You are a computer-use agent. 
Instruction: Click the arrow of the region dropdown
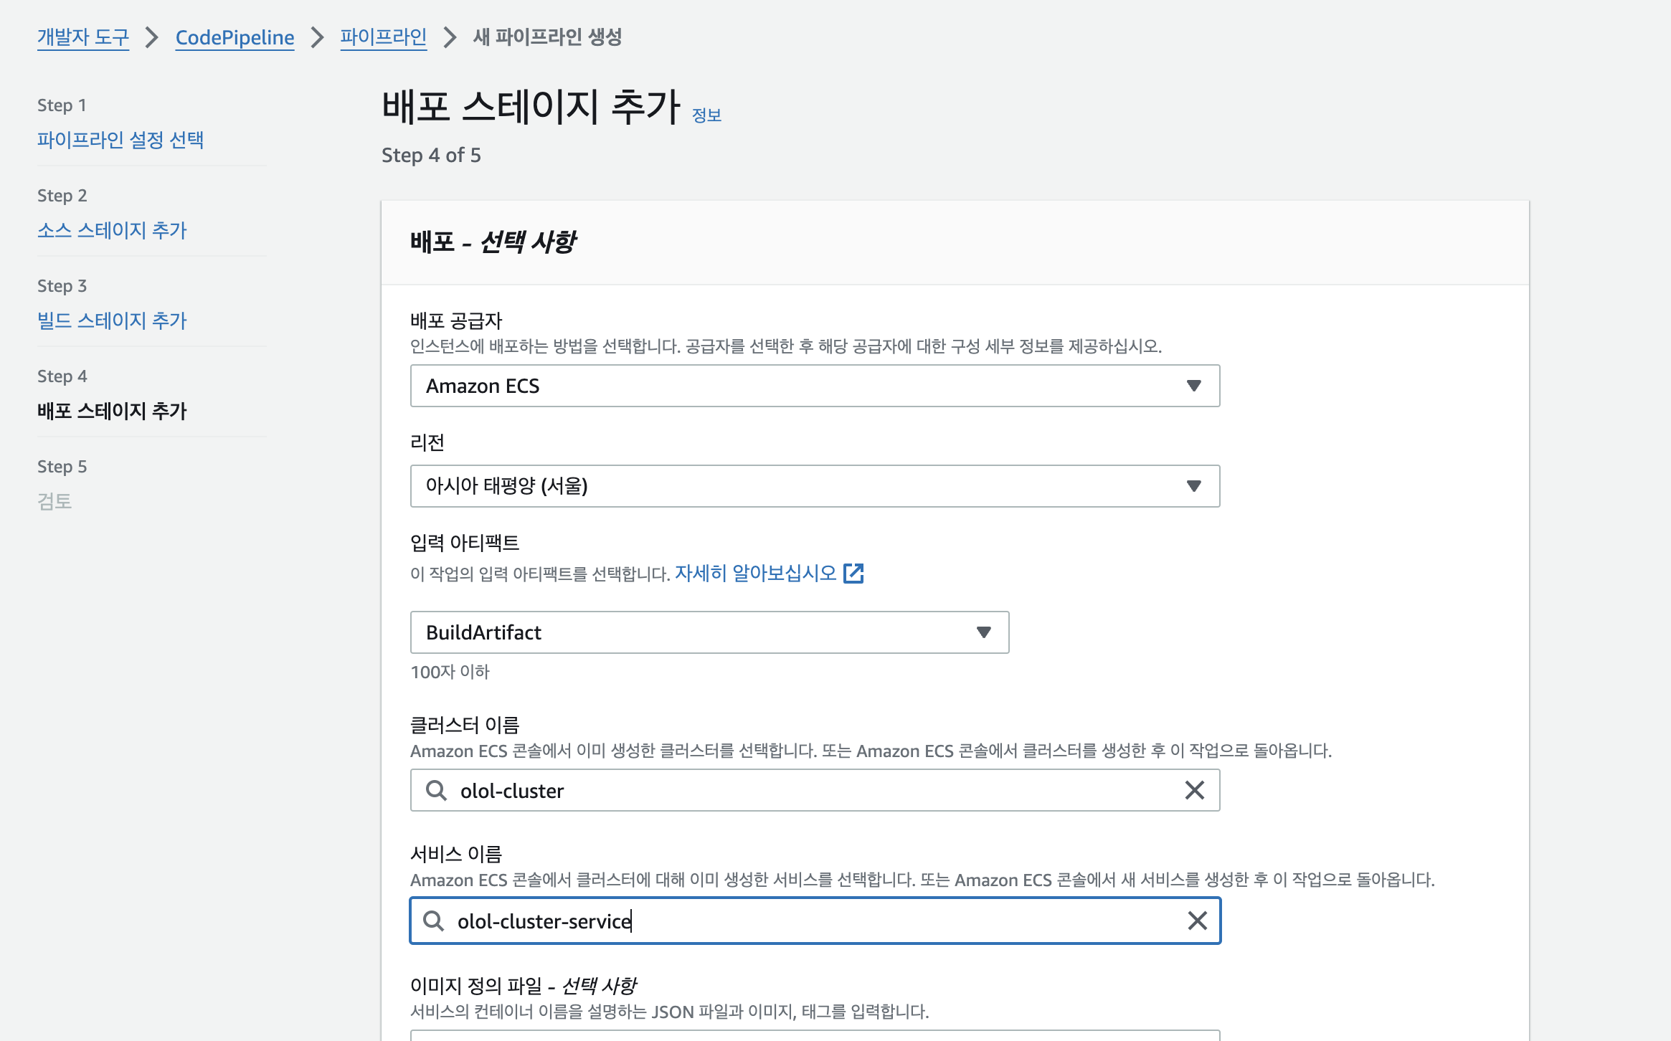pos(1193,486)
